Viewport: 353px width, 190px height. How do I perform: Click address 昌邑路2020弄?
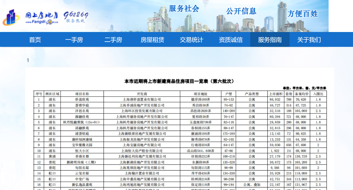click(200, 111)
